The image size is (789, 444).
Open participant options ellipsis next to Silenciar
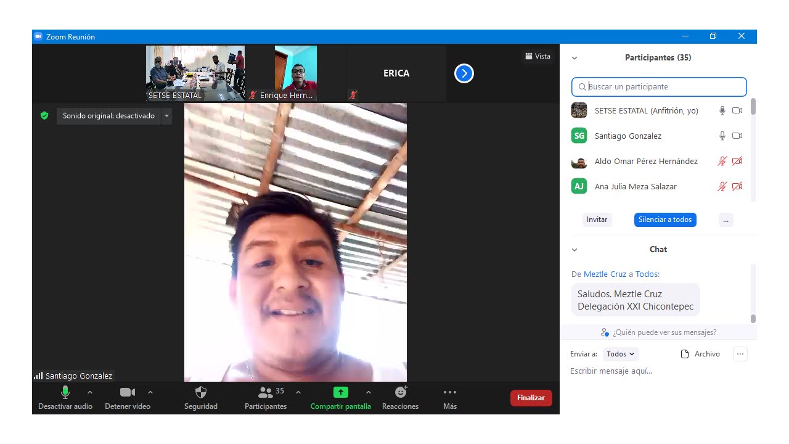tap(726, 220)
